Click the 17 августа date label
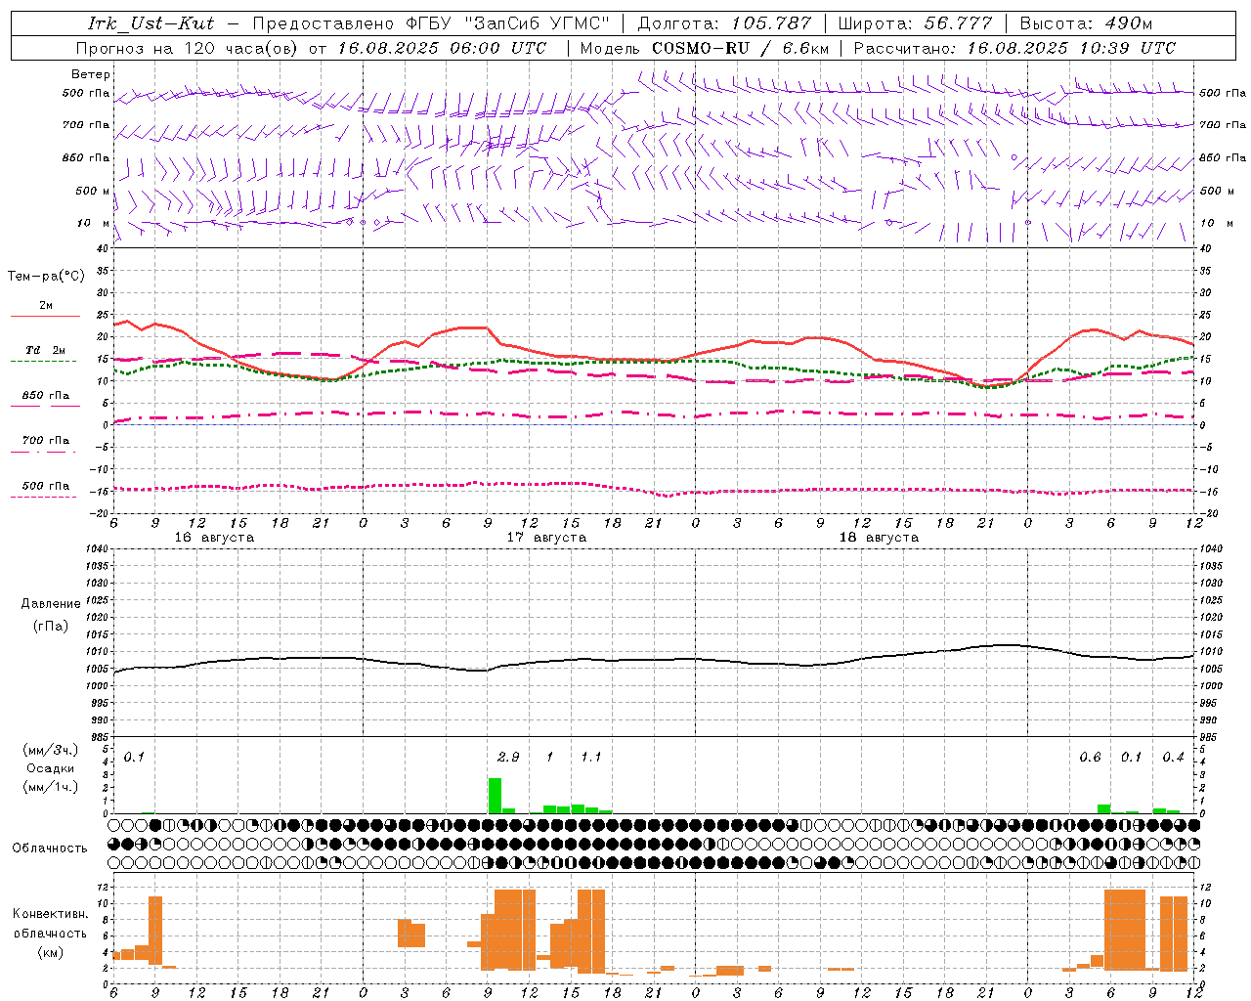Screen dimensions: 1251x1001 coord(546,538)
